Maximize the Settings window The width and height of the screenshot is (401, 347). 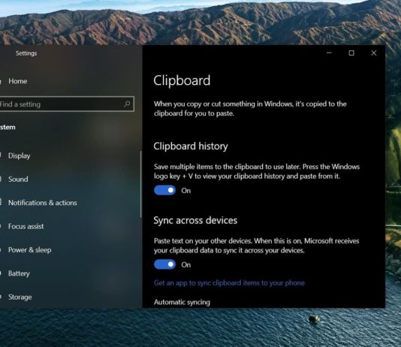point(351,53)
